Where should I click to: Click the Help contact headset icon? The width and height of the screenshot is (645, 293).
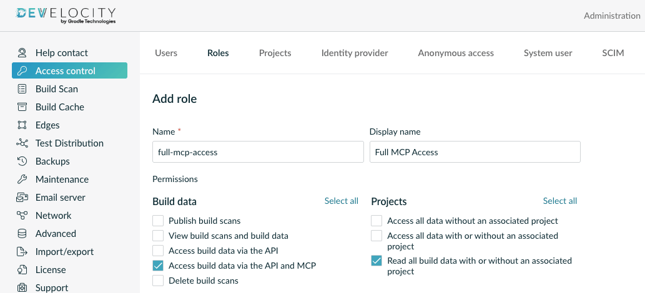click(x=22, y=52)
